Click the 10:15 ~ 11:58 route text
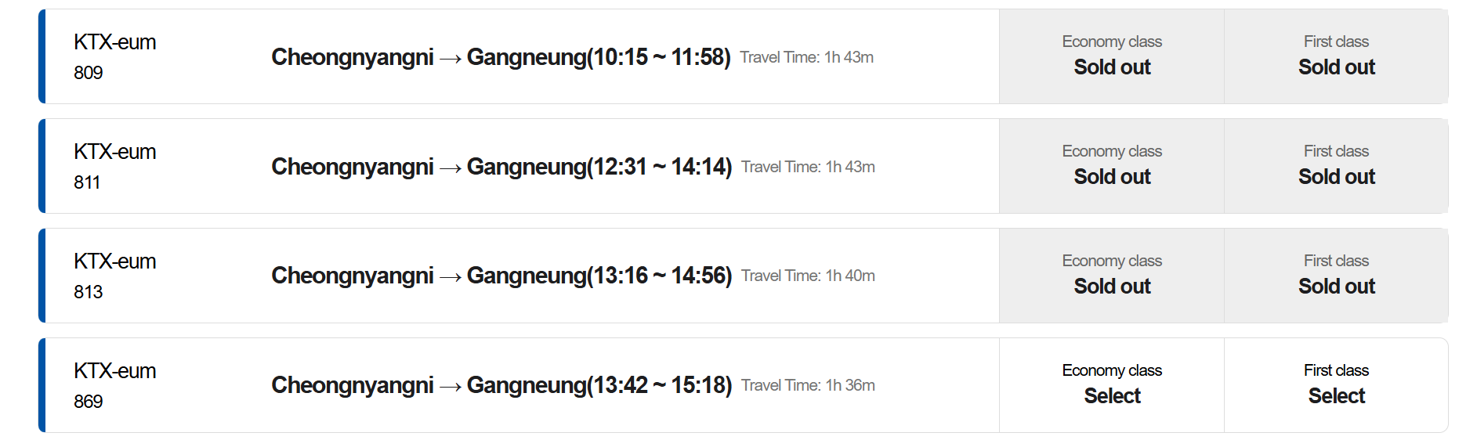This screenshot has height=440, width=1477. [x=501, y=57]
